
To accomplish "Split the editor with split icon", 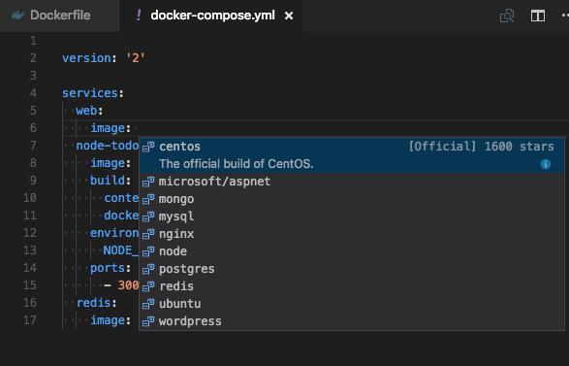I will pos(538,16).
